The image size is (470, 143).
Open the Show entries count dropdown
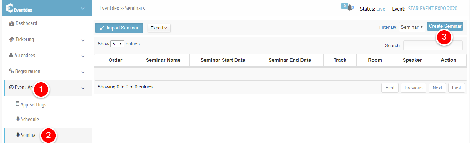[x=117, y=44]
